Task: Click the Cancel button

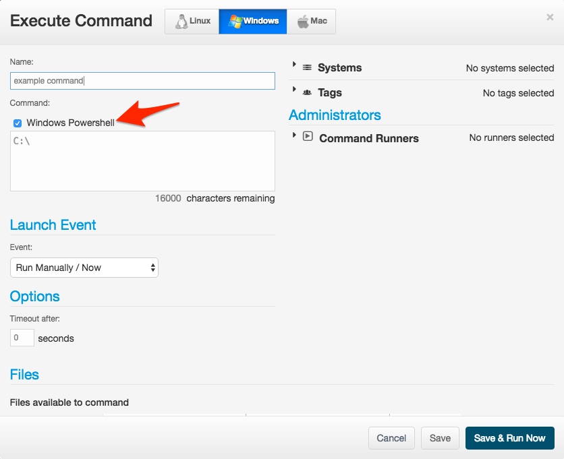Action: click(391, 438)
